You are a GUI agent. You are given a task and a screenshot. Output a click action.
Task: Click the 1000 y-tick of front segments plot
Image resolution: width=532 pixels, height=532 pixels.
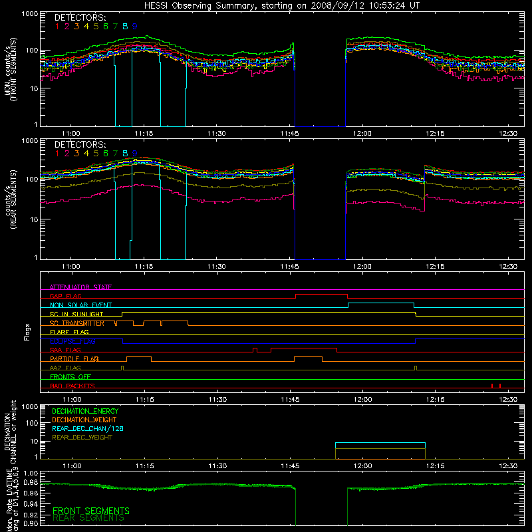(x=30, y=14)
